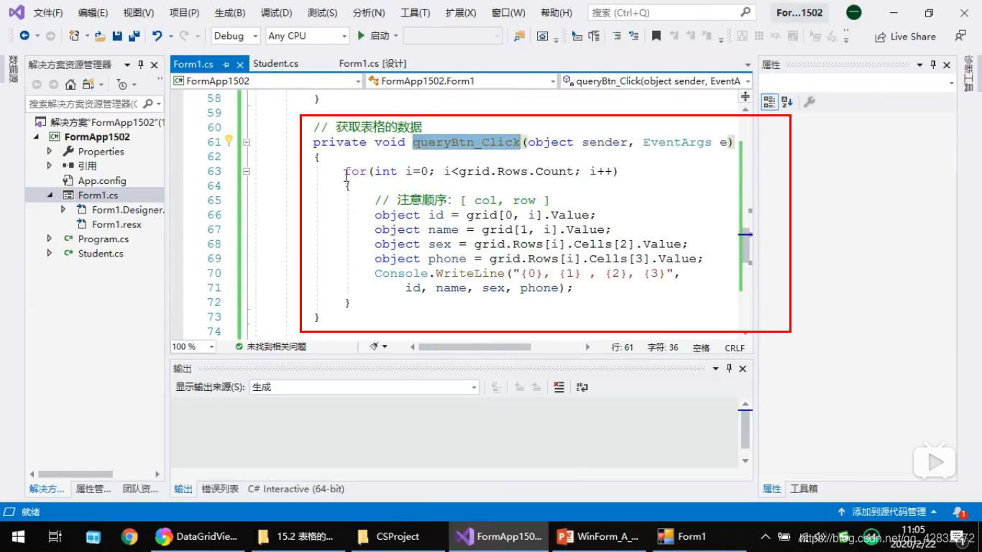The height and width of the screenshot is (552, 982).
Task: Open the 调试(D) menu
Action: click(x=277, y=13)
